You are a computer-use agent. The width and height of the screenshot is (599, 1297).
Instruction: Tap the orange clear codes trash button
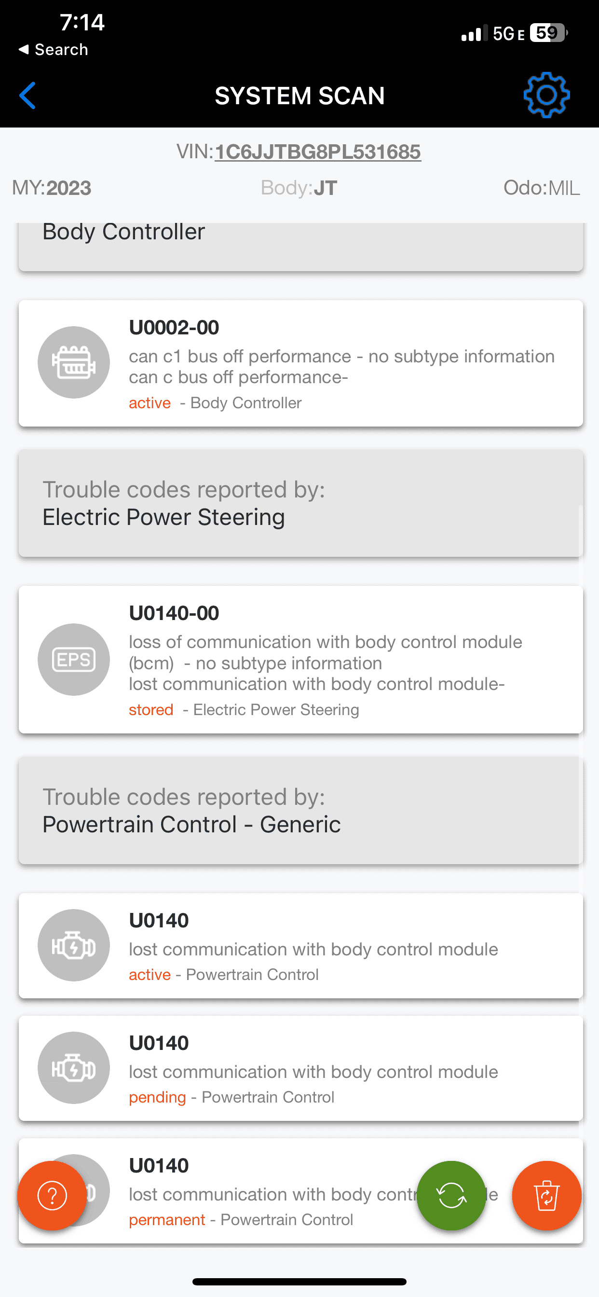point(546,1195)
